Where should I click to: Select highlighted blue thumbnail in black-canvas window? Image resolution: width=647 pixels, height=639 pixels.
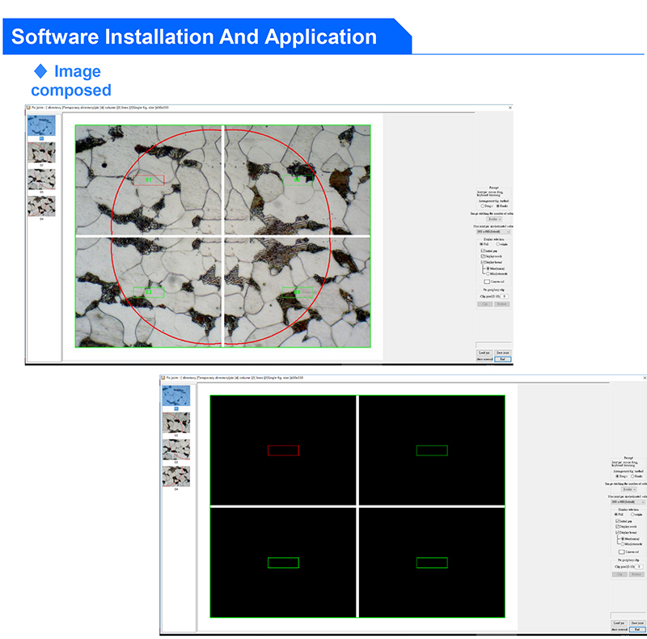point(176,396)
